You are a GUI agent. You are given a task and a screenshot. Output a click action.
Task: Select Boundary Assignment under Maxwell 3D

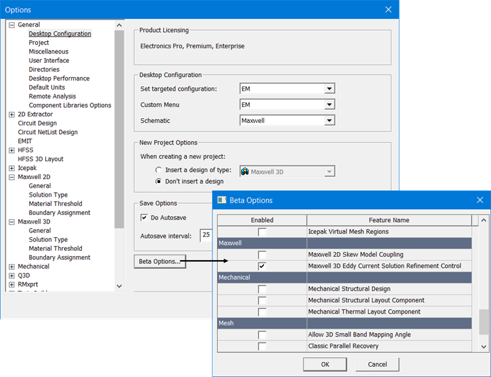click(59, 257)
